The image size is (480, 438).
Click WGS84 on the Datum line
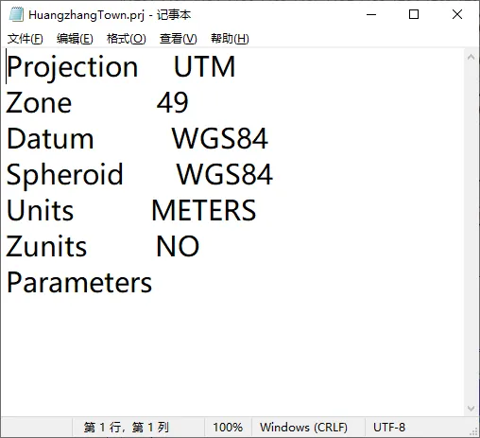(220, 139)
